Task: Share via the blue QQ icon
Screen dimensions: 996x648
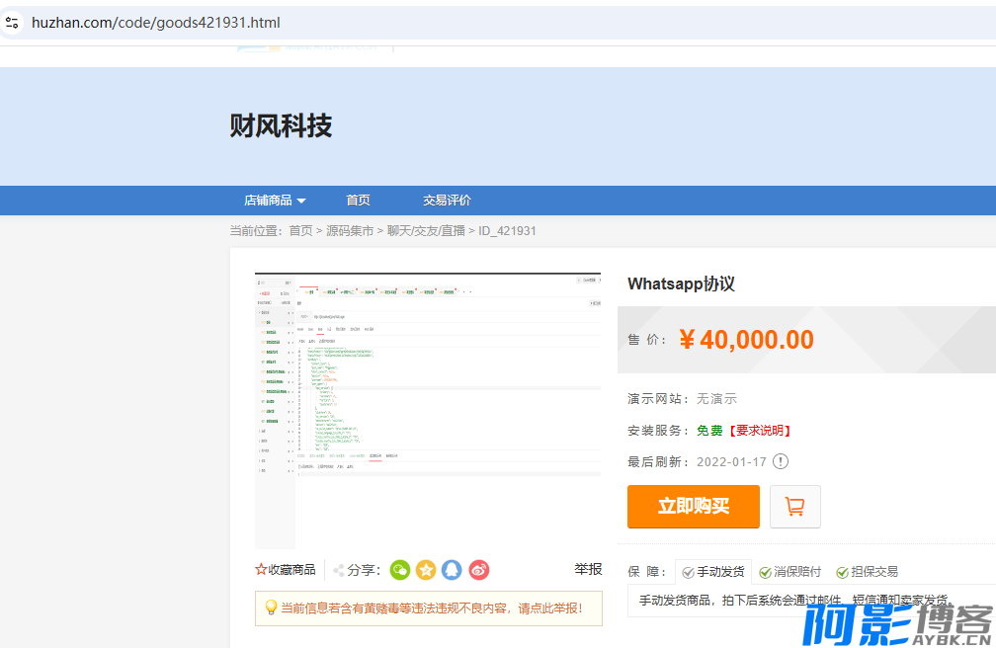Action: pyautogui.click(x=453, y=570)
